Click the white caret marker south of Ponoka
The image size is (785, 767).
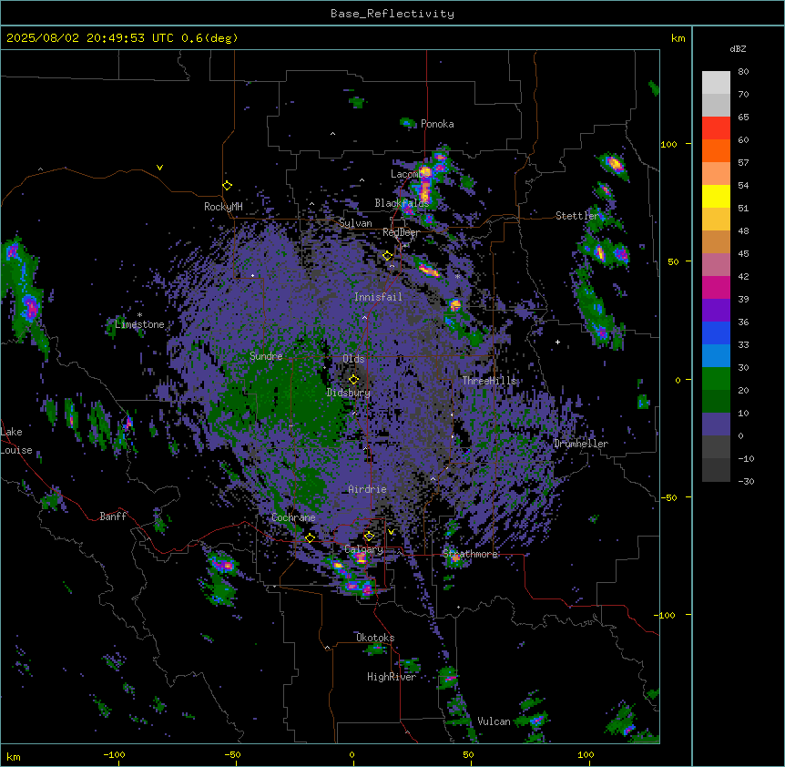click(x=332, y=134)
